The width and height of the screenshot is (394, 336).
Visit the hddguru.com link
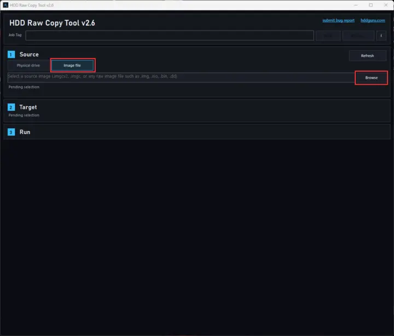pos(373,20)
